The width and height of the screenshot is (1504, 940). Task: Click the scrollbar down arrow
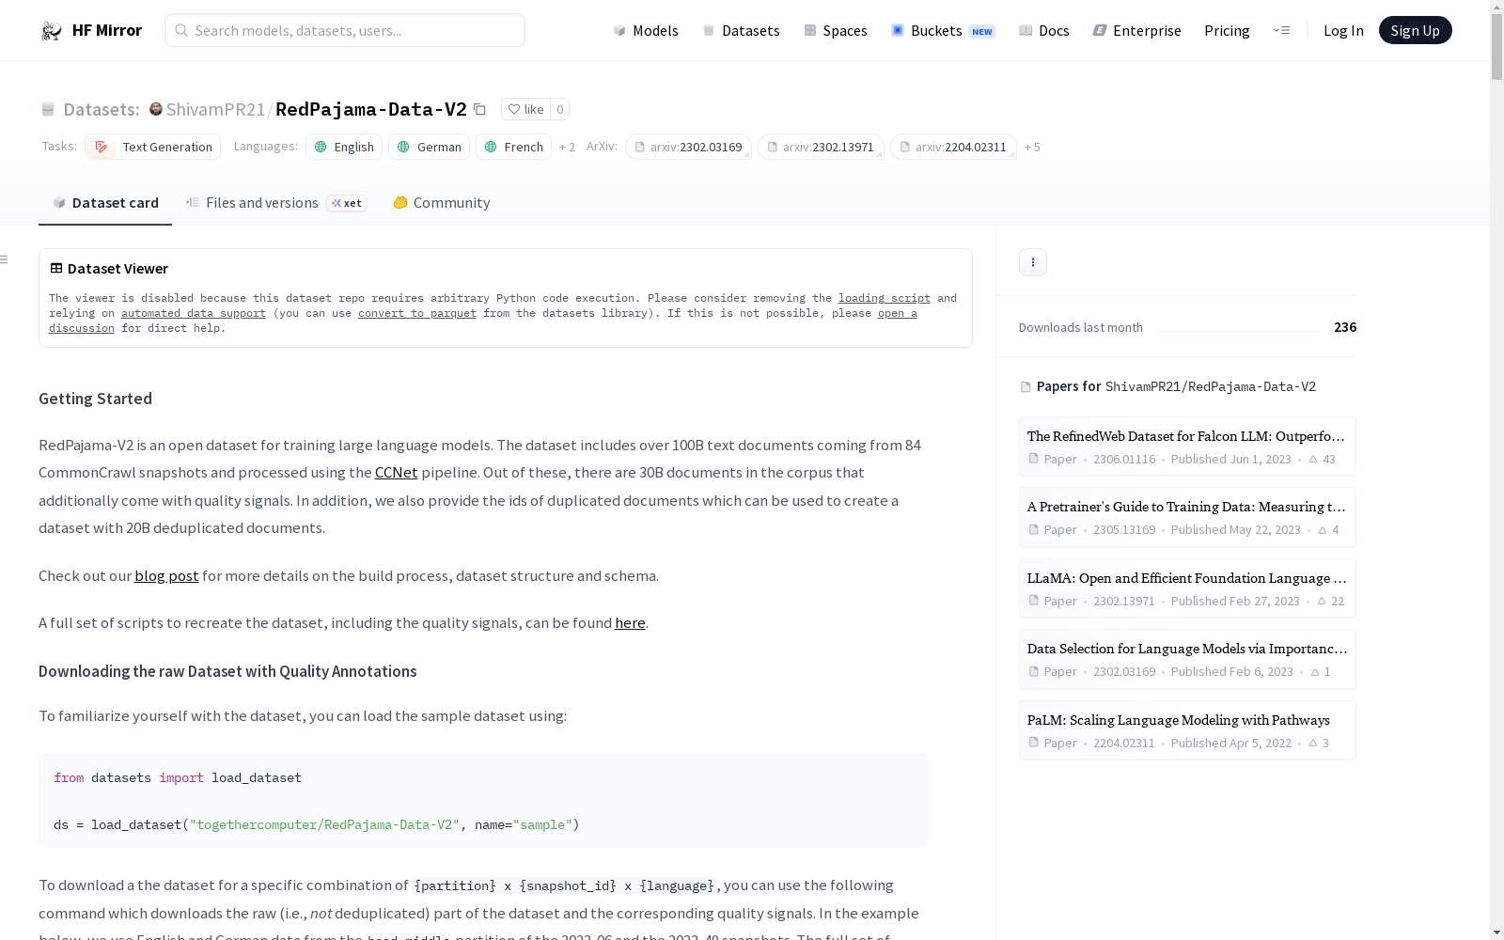click(x=1496, y=932)
